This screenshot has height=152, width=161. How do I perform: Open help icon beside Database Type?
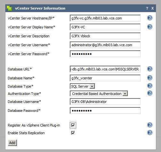150,86
